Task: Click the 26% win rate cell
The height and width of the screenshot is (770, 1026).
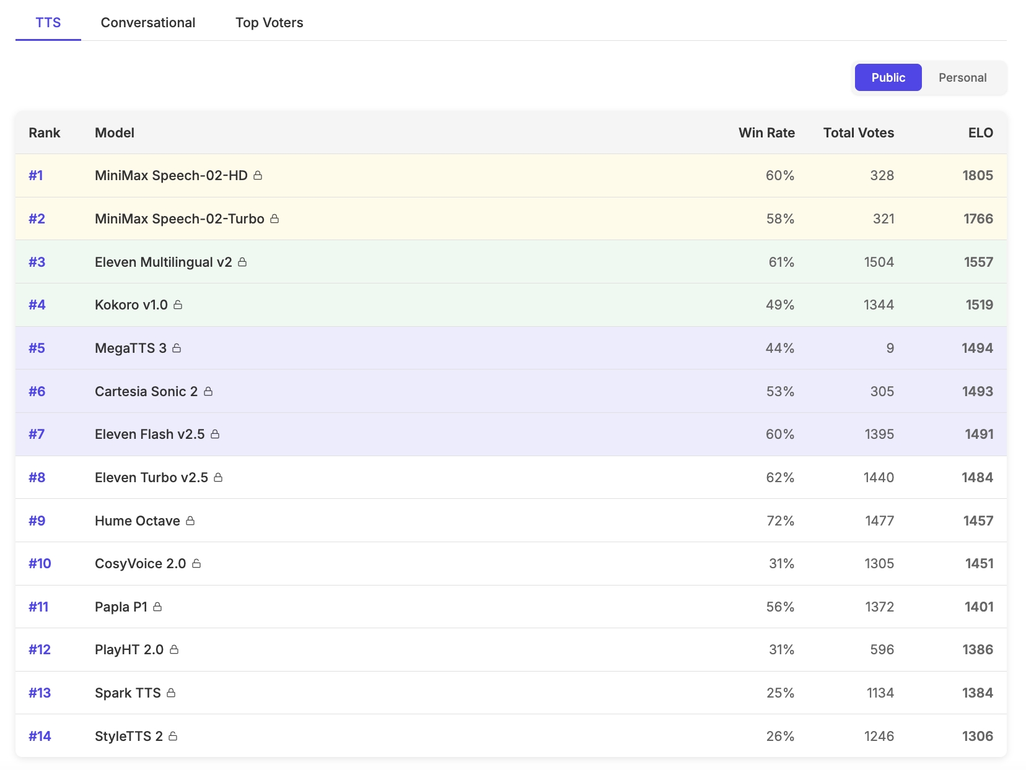Action: click(781, 736)
